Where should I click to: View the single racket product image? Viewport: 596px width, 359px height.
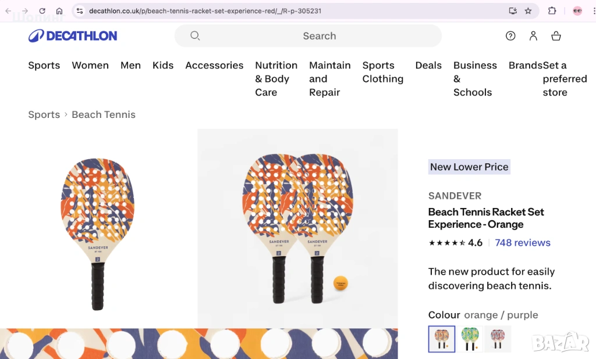pyautogui.click(x=98, y=232)
